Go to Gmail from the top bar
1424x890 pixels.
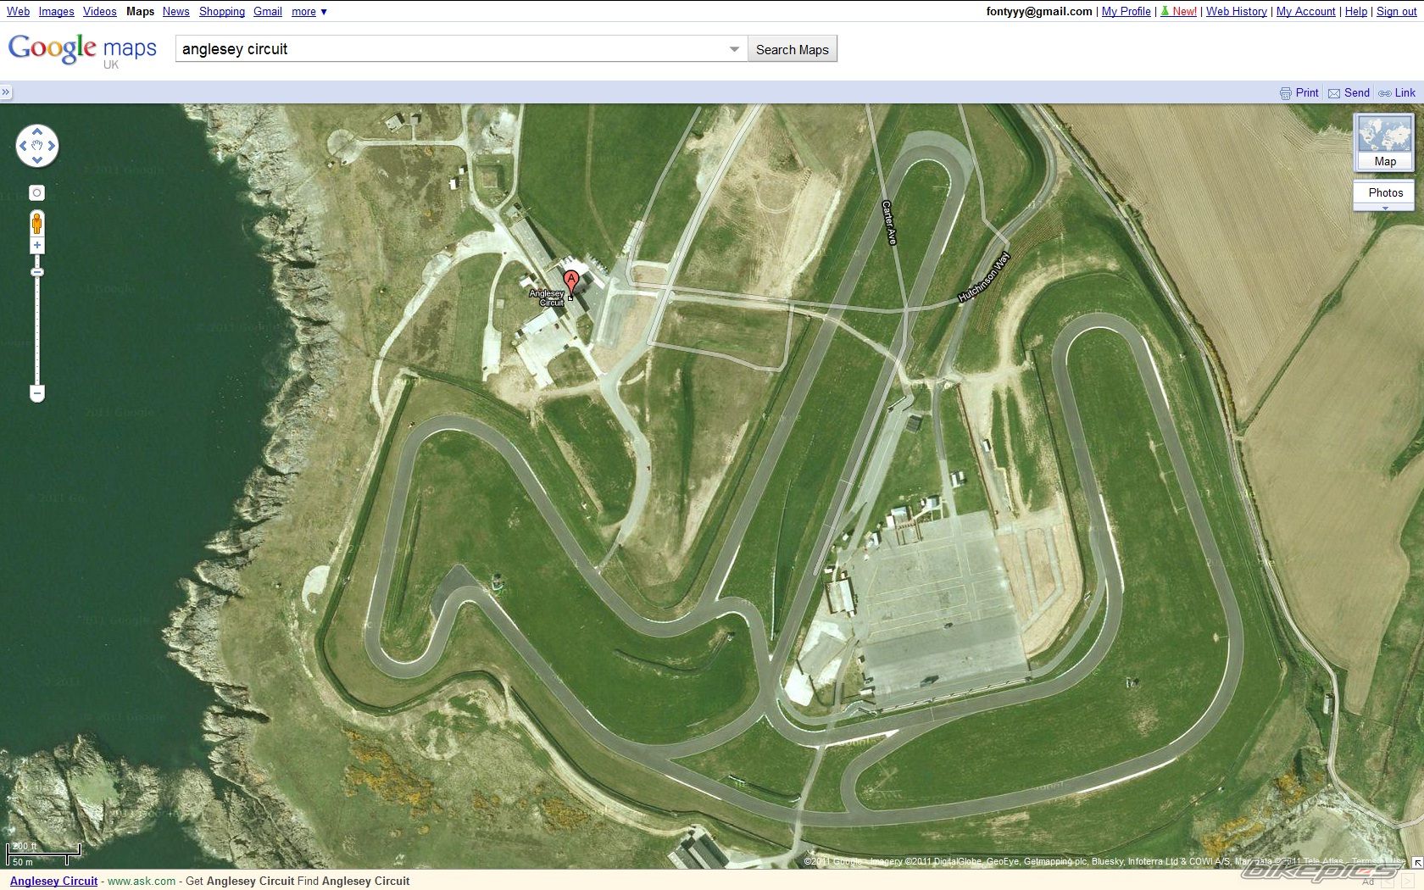coord(267,12)
